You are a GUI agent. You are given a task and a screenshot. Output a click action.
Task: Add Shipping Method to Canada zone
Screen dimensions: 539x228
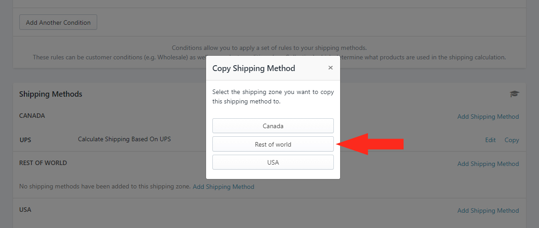(488, 116)
